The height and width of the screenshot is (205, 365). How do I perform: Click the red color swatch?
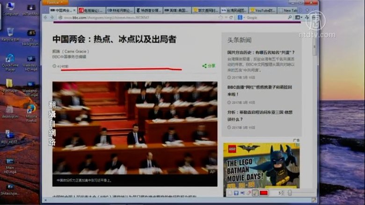click(263, 193)
